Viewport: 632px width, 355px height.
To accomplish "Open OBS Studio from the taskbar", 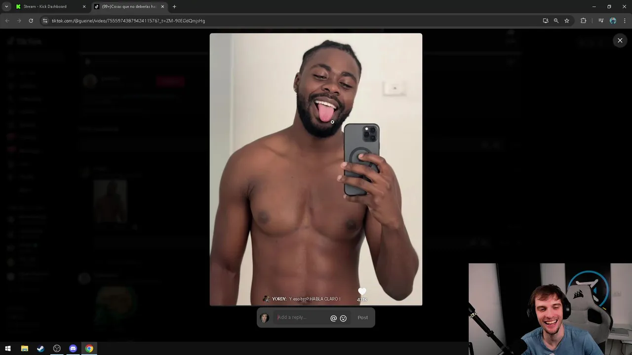I will (57, 349).
